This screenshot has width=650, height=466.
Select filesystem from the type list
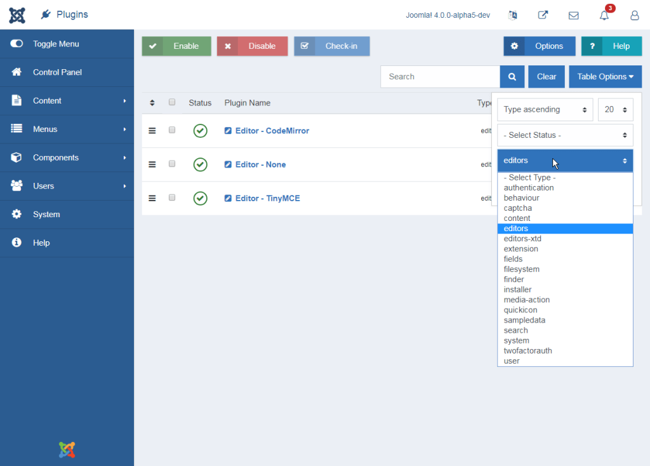(565, 269)
